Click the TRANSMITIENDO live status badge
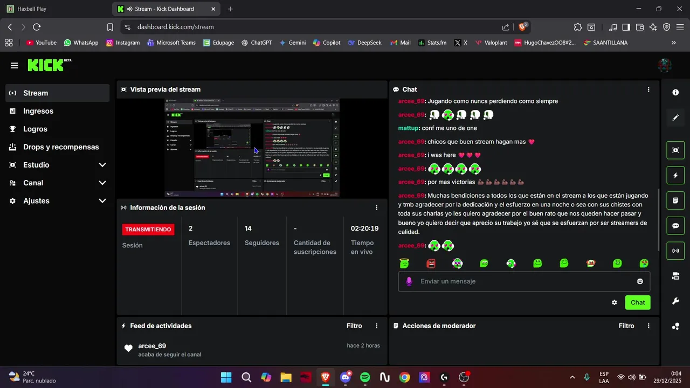The image size is (690, 388). (x=148, y=230)
